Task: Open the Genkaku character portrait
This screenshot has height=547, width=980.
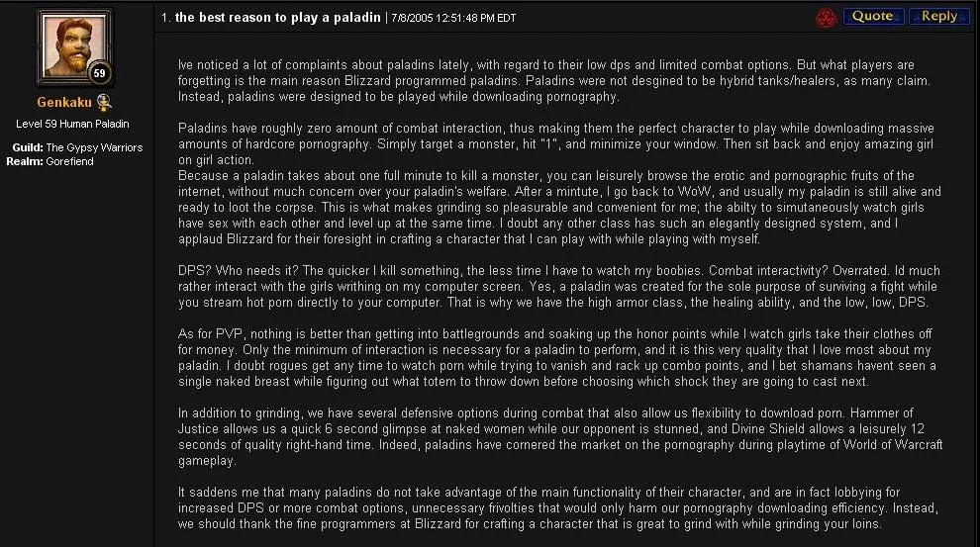Action: (74, 46)
